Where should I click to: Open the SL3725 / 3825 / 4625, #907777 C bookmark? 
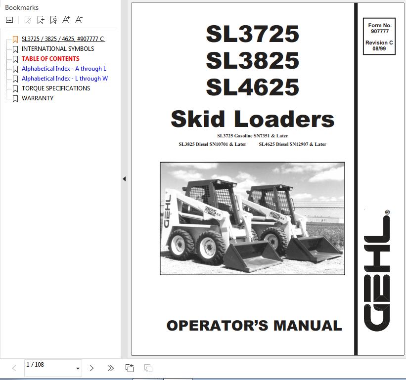[x=63, y=39]
